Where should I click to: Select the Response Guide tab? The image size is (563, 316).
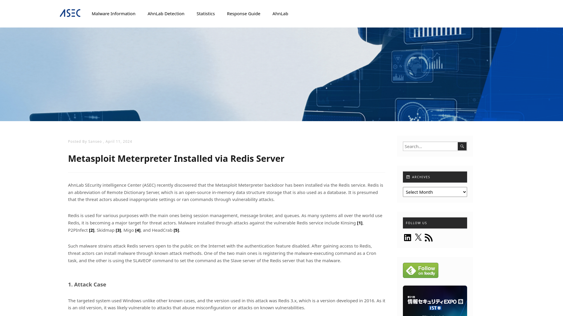(x=244, y=13)
